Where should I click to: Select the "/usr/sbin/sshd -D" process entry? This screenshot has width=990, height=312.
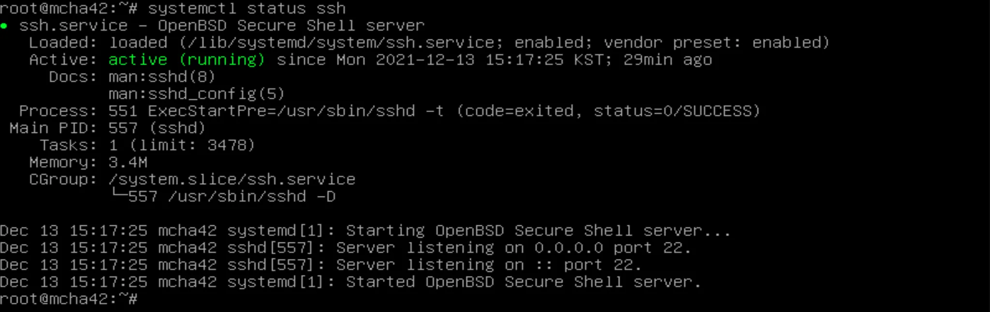click(251, 197)
